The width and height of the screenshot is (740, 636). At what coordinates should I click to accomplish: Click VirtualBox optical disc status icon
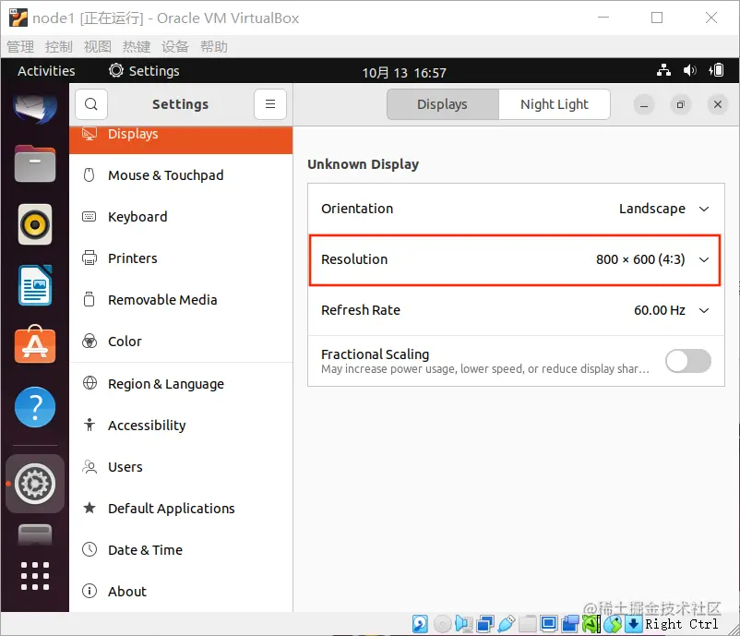pyautogui.click(x=443, y=624)
